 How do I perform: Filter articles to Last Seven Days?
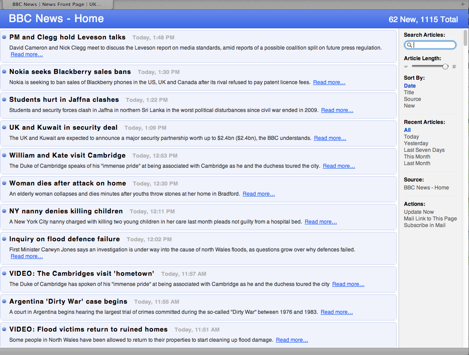tap(424, 150)
